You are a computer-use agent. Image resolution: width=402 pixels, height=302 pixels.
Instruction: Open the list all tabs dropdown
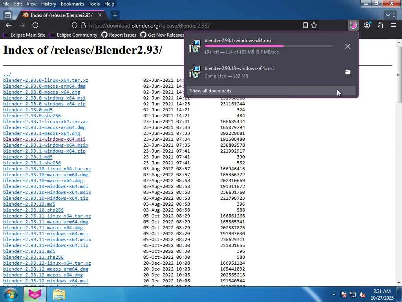tap(391, 15)
